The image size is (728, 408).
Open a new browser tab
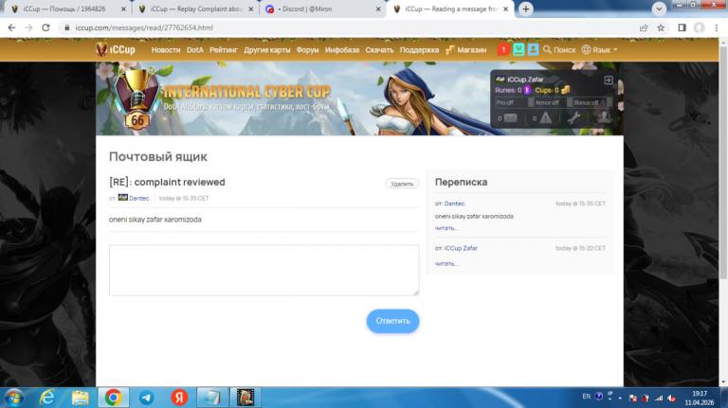tap(525, 9)
